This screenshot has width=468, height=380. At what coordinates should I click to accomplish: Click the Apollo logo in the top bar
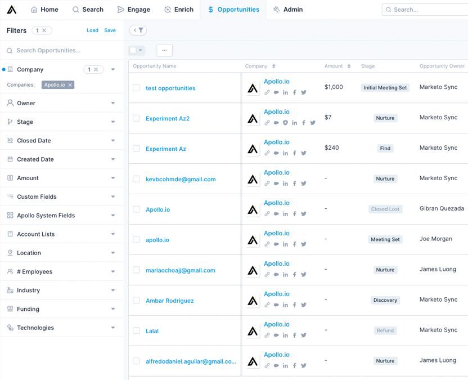tap(11, 10)
